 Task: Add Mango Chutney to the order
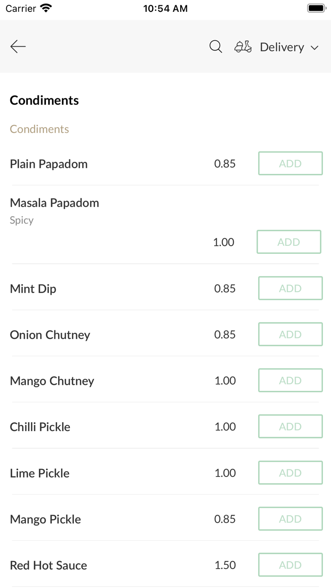tap(290, 380)
